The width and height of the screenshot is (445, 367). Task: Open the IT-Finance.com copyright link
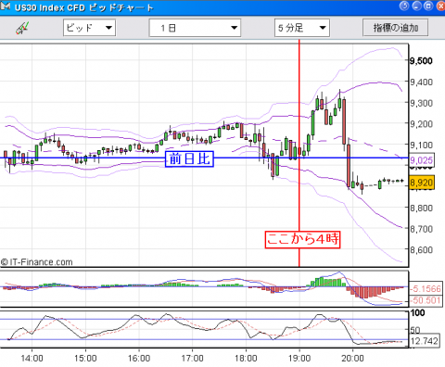tap(37, 262)
